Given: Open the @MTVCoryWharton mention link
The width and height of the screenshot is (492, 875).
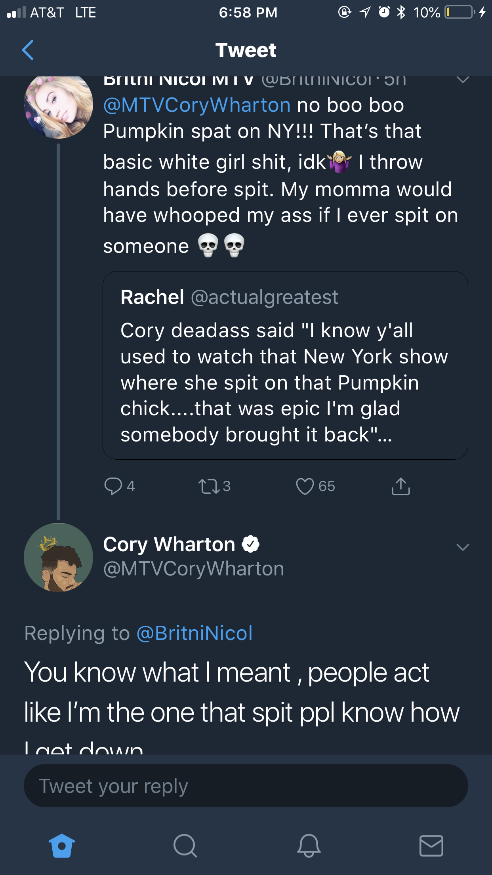Looking at the screenshot, I should (197, 105).
